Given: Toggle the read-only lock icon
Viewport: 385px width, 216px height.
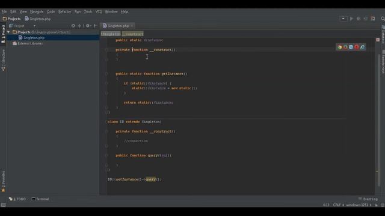Looking at the screenshot, I should click(x=376, y=205).
